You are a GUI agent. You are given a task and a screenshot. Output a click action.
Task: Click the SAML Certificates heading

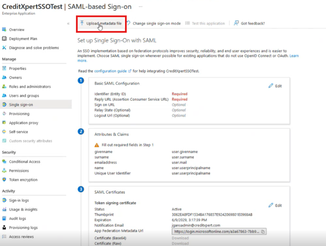[110, 192]
